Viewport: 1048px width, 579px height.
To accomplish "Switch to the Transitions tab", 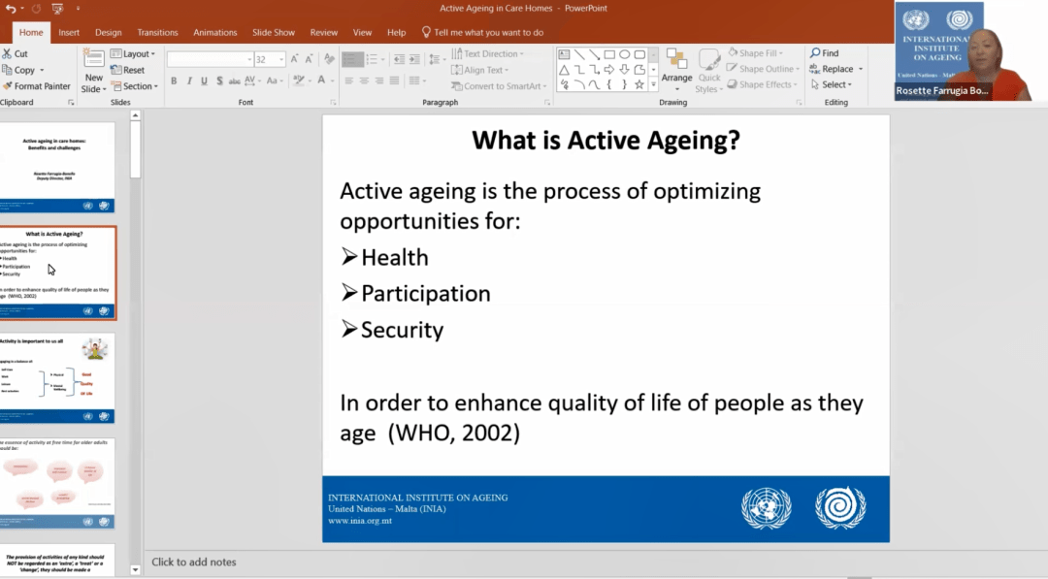I will click(x=157, y=32).
